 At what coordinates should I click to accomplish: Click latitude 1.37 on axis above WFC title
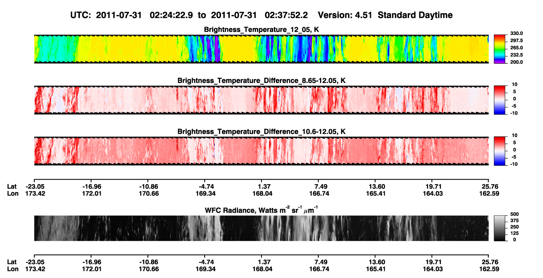(x=262, y=186)
